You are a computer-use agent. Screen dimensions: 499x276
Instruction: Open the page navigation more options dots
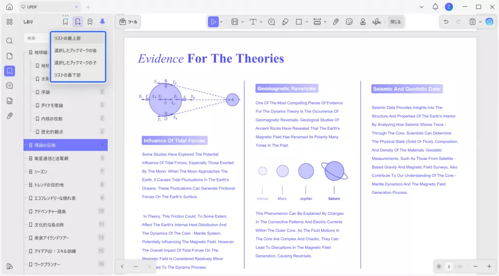click(x=136, y=266)
